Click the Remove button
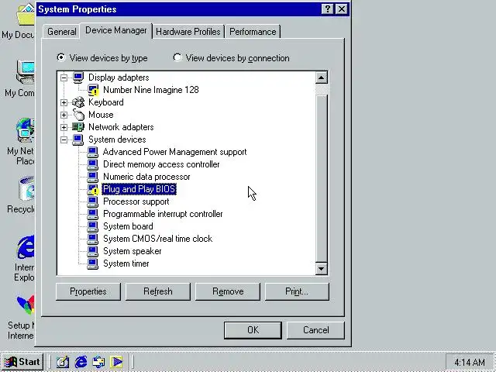The height and width of the screenshot is (372, 496). (x=228, y=291)
